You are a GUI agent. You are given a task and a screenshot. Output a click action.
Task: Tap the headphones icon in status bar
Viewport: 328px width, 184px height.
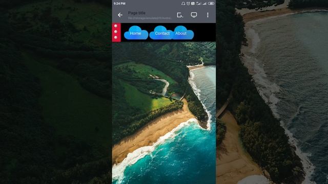tap(183, 4)
